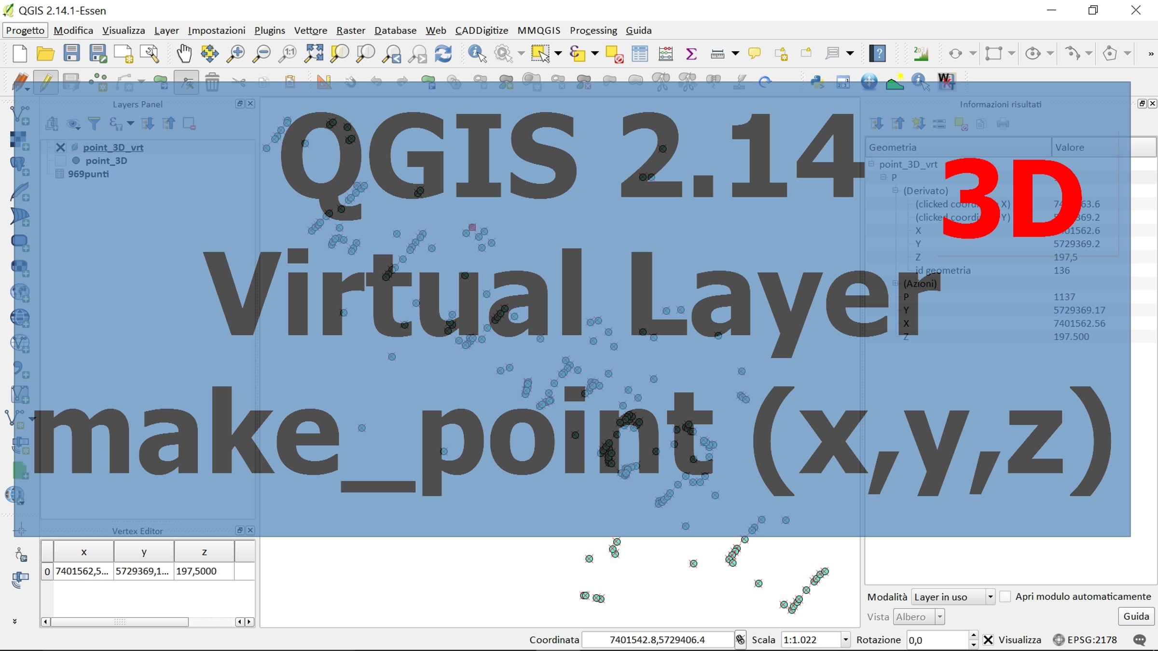The width and height of the screenshot is (1158, 651).
Task: Toggle visibility of point_3D layer
Action: click(60, 161)
